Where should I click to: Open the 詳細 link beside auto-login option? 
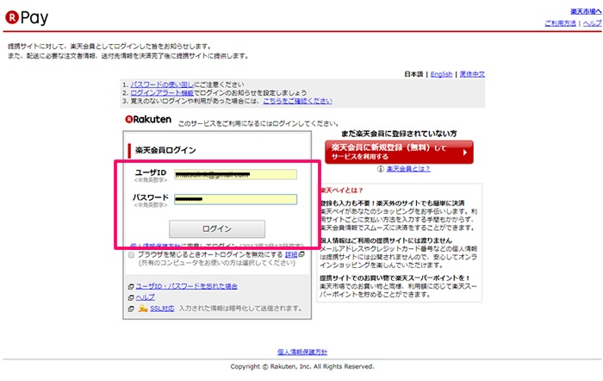point(291,254)
